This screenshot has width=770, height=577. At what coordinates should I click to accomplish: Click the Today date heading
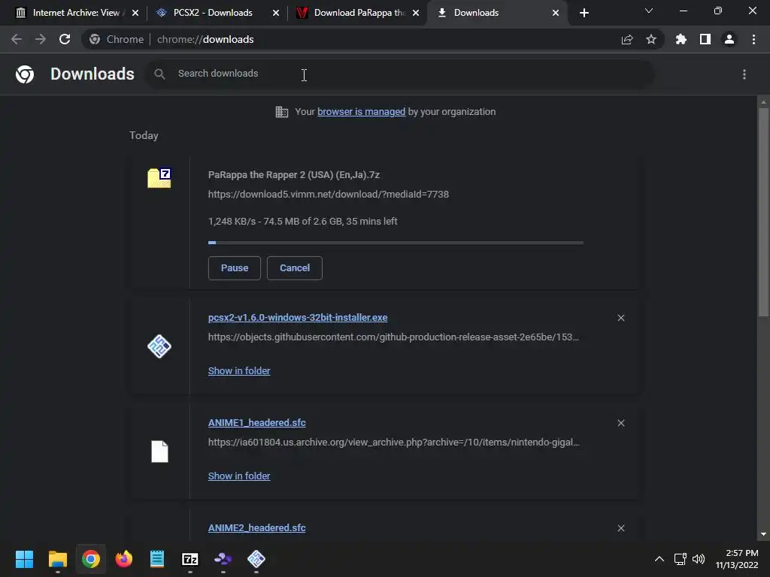pyautogui.click(x=144, y=135)
